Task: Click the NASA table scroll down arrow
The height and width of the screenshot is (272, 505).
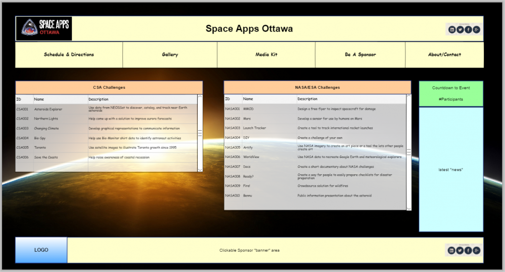Action: pyautogui.click(x=409, y=208)
